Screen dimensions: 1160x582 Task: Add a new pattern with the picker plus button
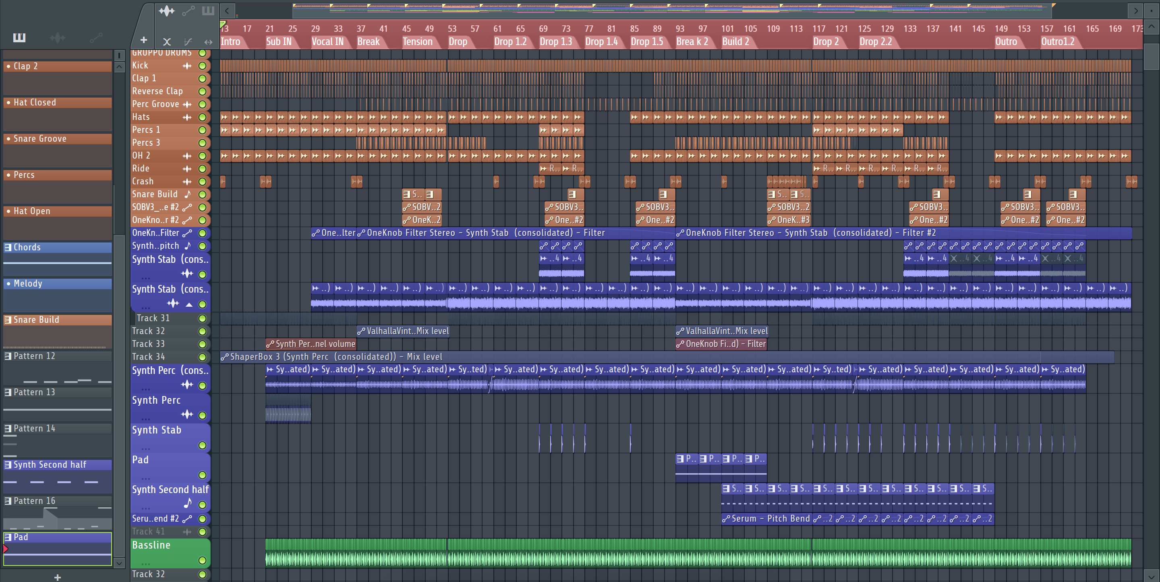click(x=57, y=577)
